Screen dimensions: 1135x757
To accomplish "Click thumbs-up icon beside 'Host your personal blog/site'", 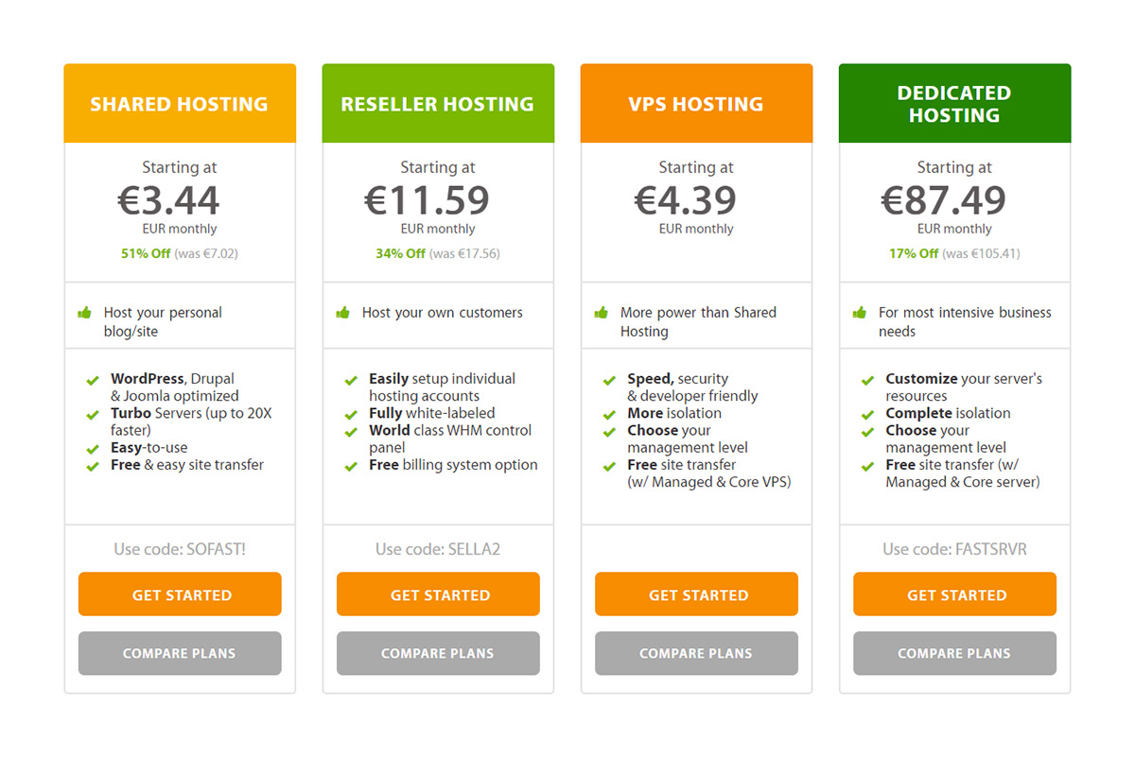I will (x=85, y=312).
